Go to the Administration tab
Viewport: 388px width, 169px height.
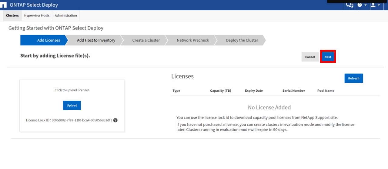(66, 15)
